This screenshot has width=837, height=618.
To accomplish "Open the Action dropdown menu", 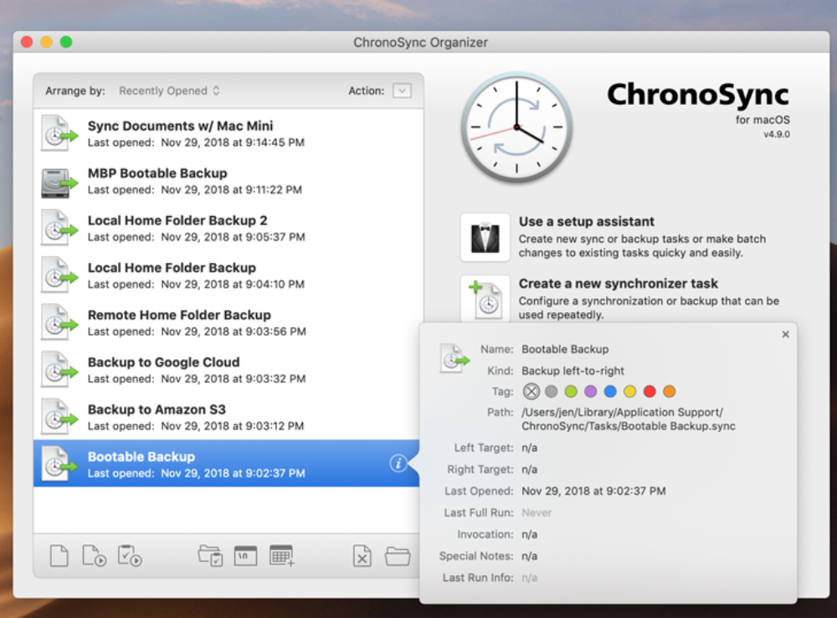I will tap(402, 90).
